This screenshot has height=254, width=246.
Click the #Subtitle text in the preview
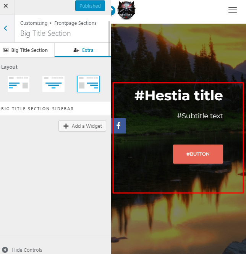click(200, 116)
